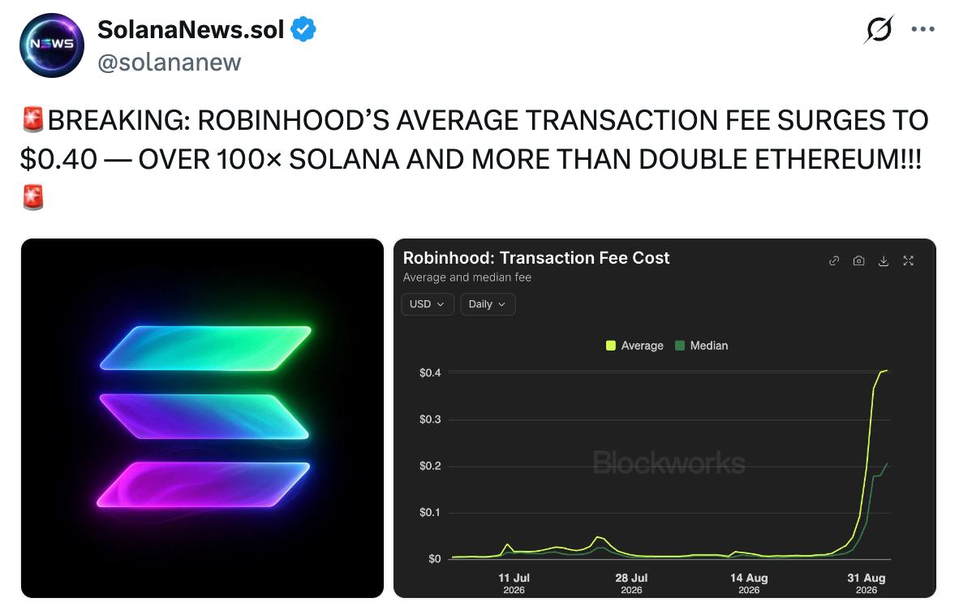Click the Robinhood: Transaction Fee Cost title
This screenshot has width=959, height=615.
click(536, 258)
